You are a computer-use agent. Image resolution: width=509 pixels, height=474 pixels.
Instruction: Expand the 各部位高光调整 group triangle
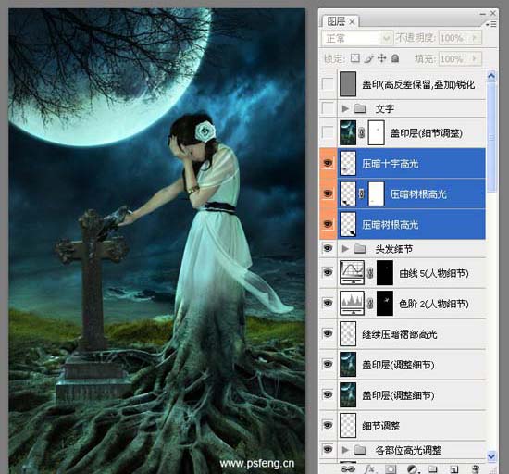[345, 450]
